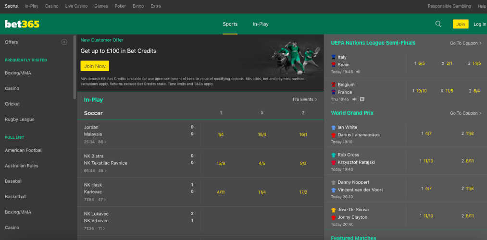Open Offers in the sidebar
487x240 pixels.
click(12, 42)
